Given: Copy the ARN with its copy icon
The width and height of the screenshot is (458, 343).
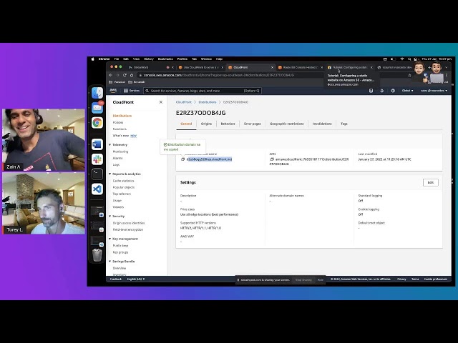Looking at the screenshot, I should click(x=272, y=159).
